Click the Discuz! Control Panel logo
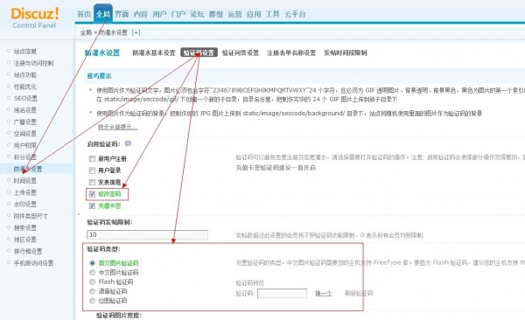Screen dimensions: 525x320 point(35,17)
